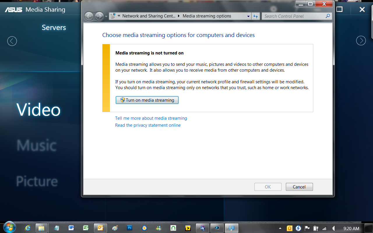373x233 pixels.
Task: Switch to Control Panel taskbar button
Action: coord(232,228)
